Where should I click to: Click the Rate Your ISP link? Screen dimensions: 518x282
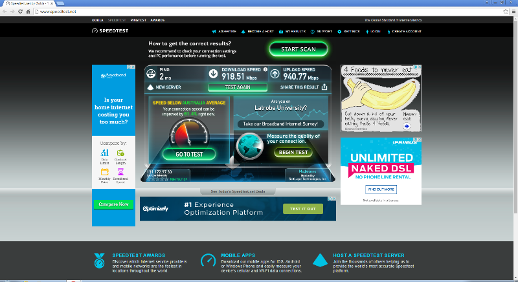pyautogui.click(x=179, y=179)
